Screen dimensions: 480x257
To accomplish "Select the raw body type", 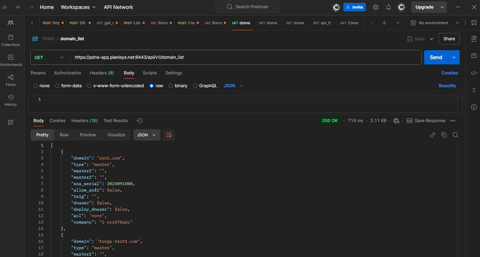I will [152, 86].
